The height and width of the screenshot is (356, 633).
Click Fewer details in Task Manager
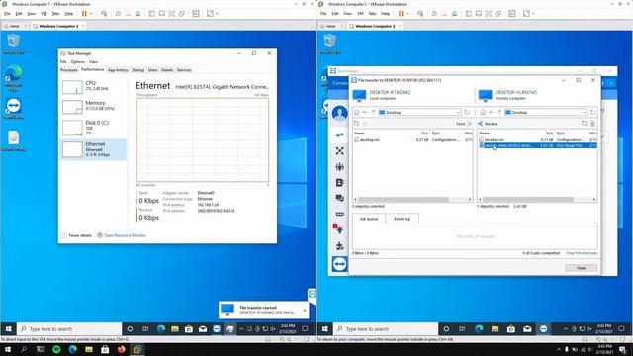tap(77, 235)
